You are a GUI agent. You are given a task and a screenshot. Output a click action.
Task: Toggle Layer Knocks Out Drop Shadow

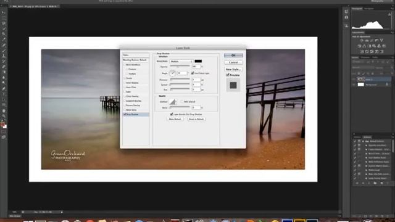point(172,114)
